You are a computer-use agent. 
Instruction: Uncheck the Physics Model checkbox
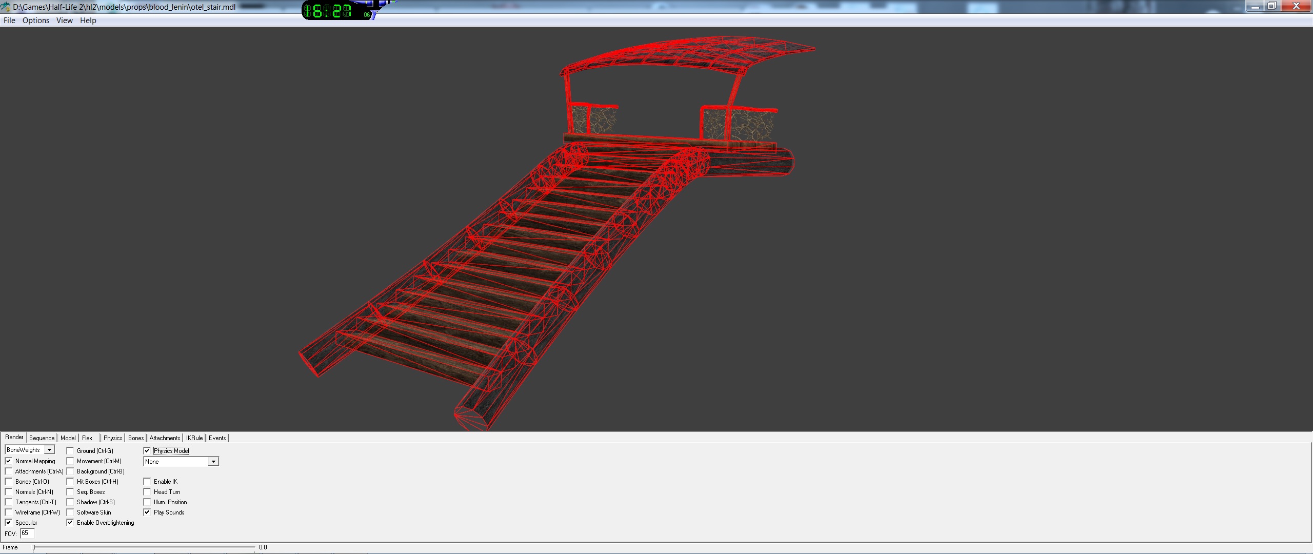pos(147,451)
